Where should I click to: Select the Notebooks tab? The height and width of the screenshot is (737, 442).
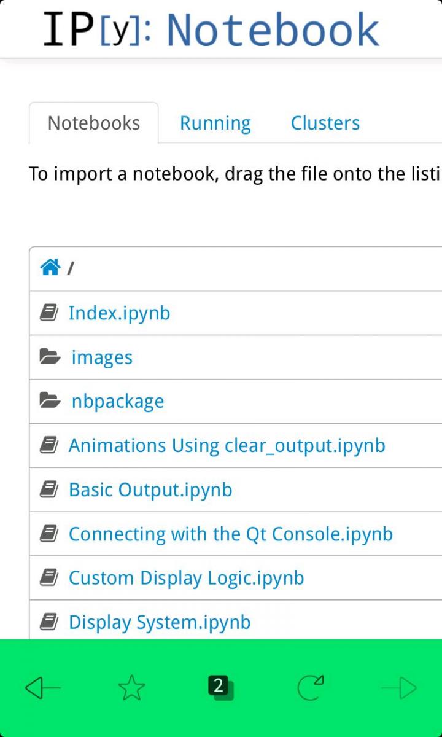click(94, 123)
